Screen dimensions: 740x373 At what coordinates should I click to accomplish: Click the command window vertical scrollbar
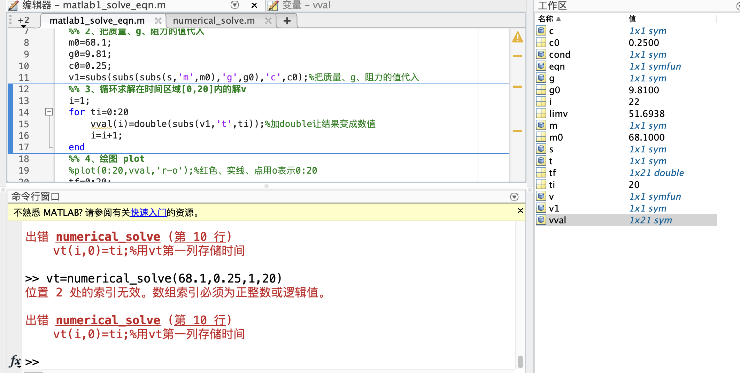520,362
